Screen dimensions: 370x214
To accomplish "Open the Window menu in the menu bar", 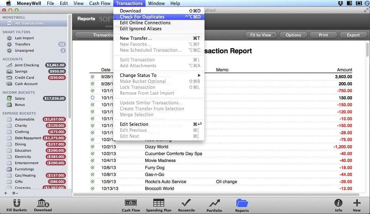I will pyautogui.click(x=156, y=3).
